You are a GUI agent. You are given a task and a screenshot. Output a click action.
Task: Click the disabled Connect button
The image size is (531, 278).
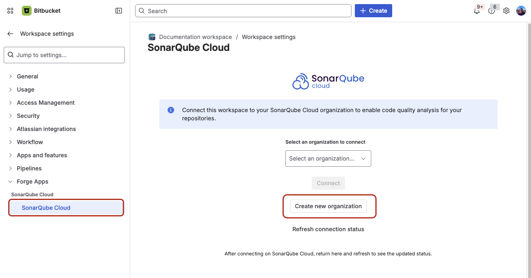click(328, 183)
